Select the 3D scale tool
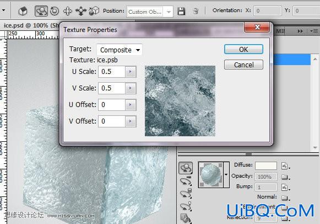320x224 pixels. (94, 11)
